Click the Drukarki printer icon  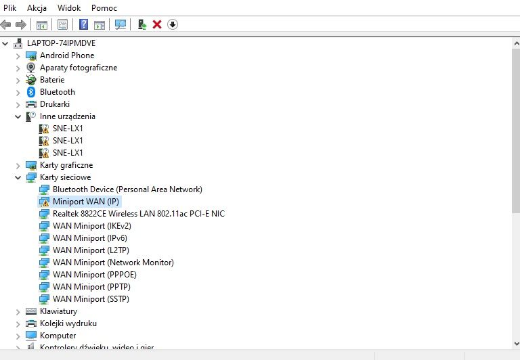(x=31, y=104)
